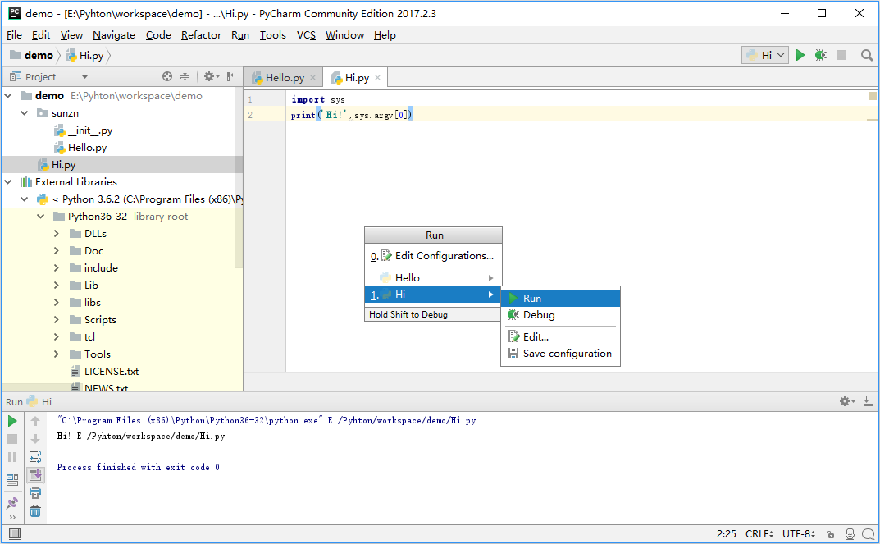Image resolution: width=880 pixels, height=544 pixels.
Task: Toggle tool window bars at bottom-left
Action: (15, 534)
